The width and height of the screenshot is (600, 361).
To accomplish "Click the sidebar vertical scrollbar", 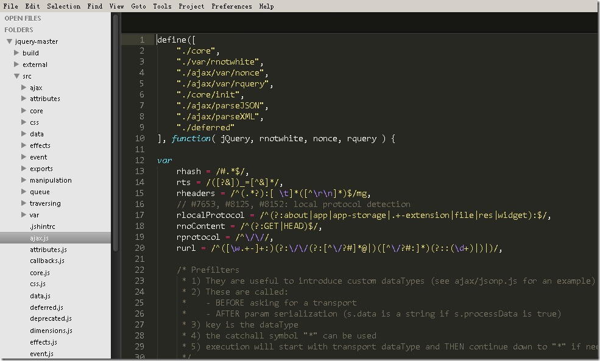I will (x=116, y=133).
